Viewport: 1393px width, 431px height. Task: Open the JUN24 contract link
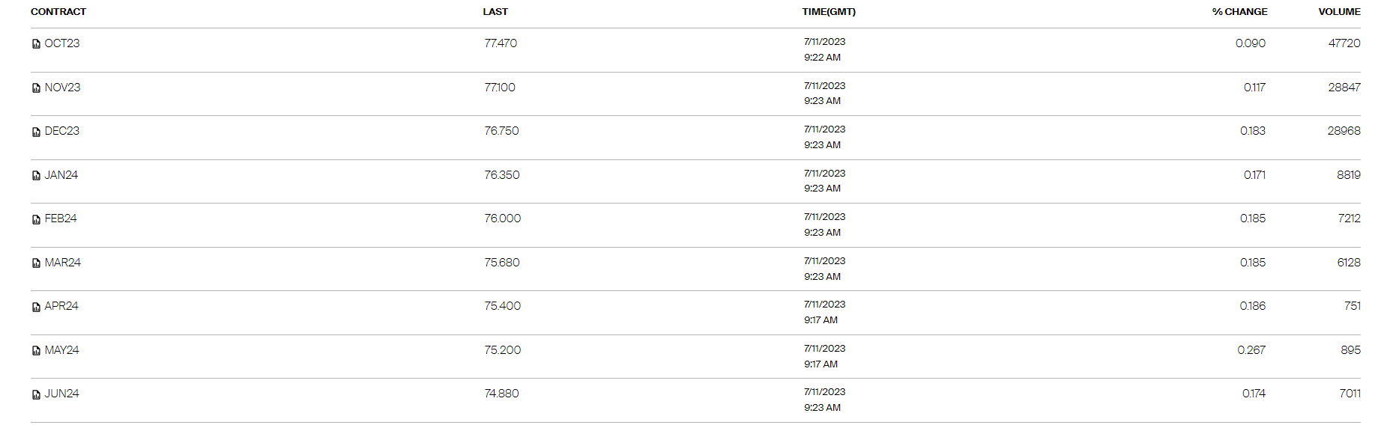(62, 394)
